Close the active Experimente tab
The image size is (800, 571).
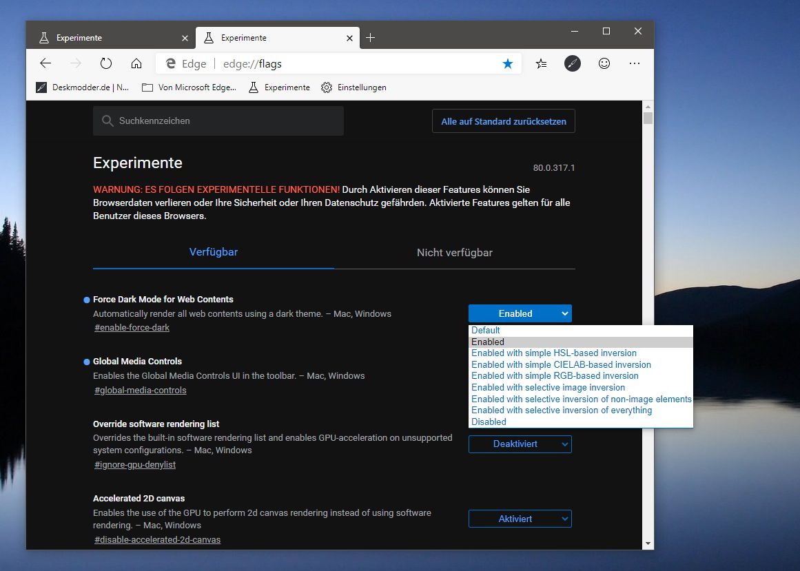tap(349, 39)
